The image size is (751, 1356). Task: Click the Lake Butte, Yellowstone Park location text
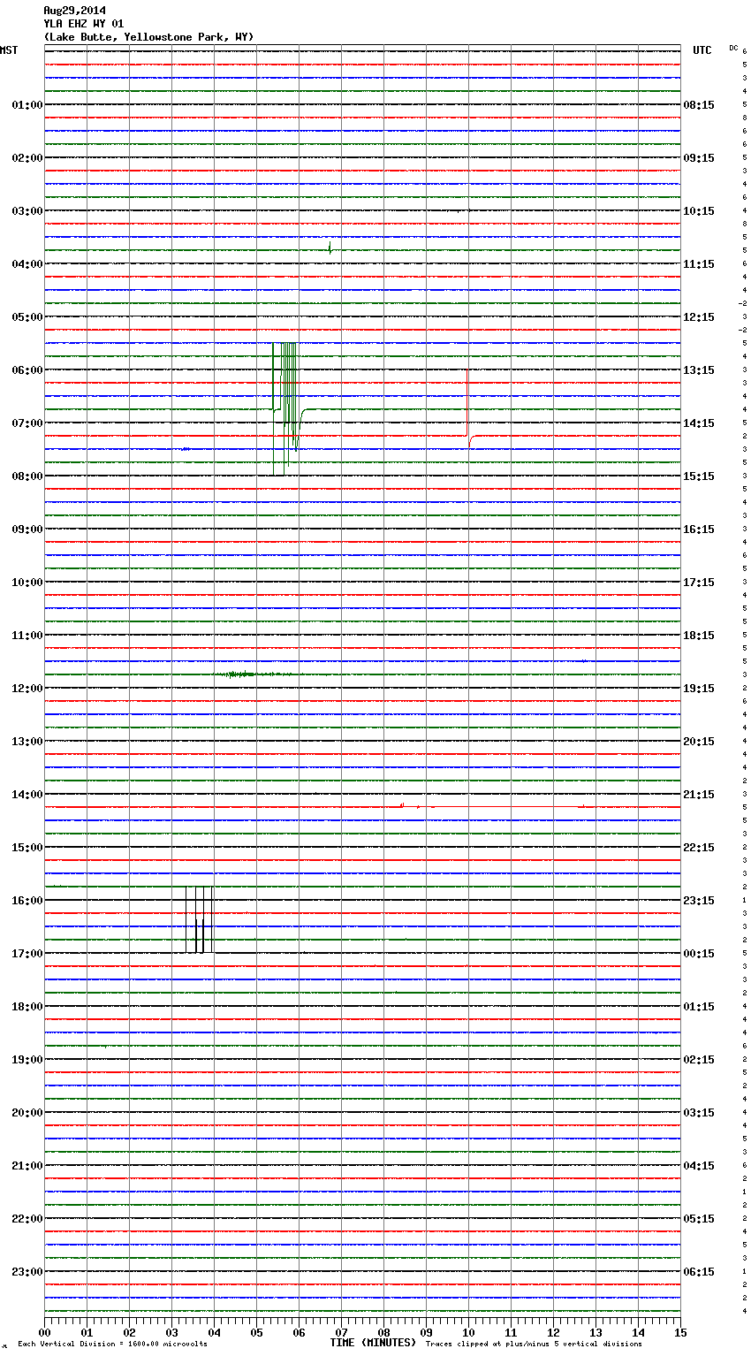[x=148, y=37]
